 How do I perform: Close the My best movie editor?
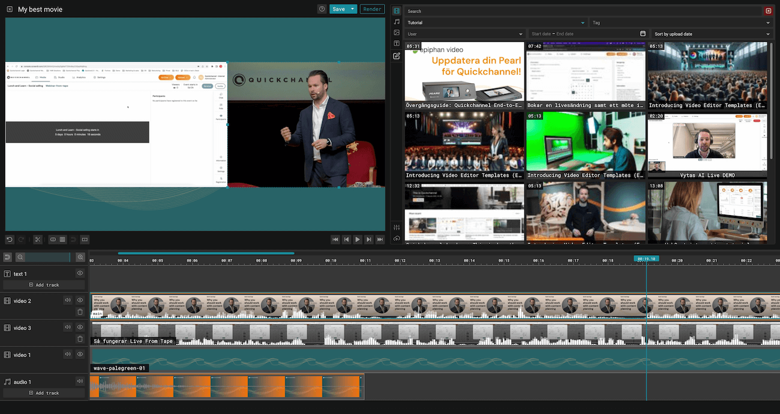pyautogui.click(x=9, y=10)
